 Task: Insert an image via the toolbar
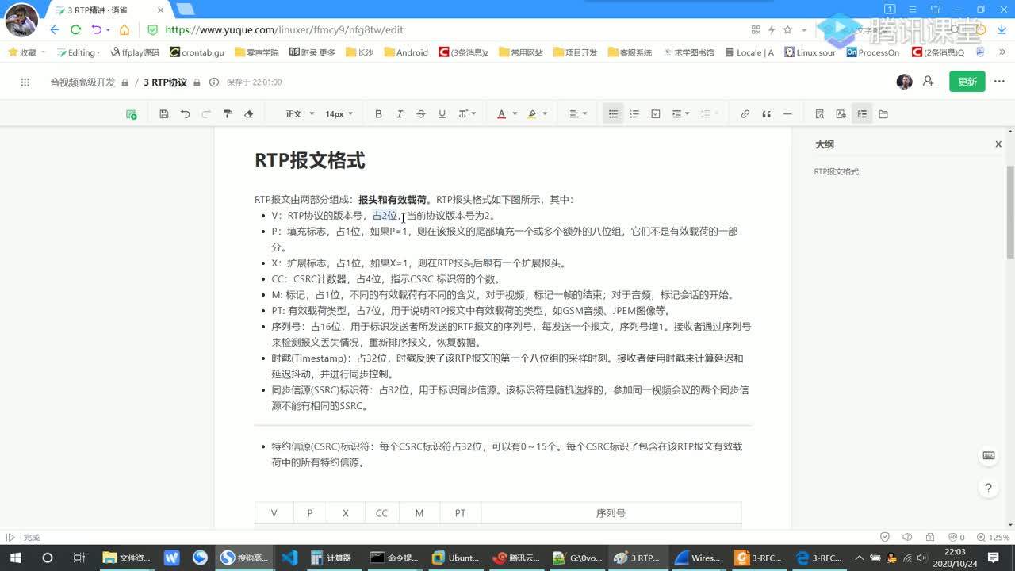tap(841, 114)
